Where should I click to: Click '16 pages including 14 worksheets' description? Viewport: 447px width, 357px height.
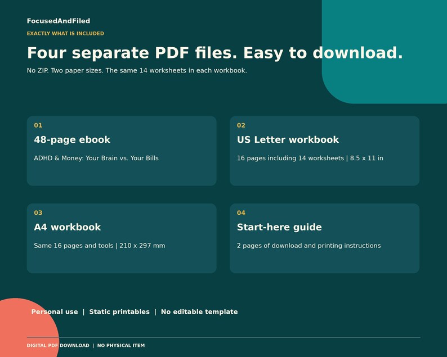310,158
